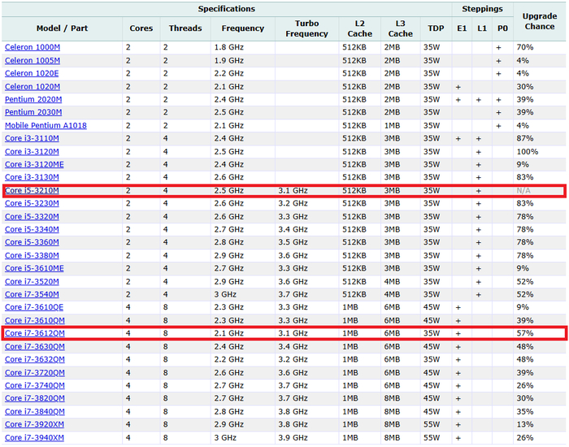Select the 3.5 GHz turbo of i5-3360M
The height and width of the screenshot is (447, 569).
pos(293,242)
